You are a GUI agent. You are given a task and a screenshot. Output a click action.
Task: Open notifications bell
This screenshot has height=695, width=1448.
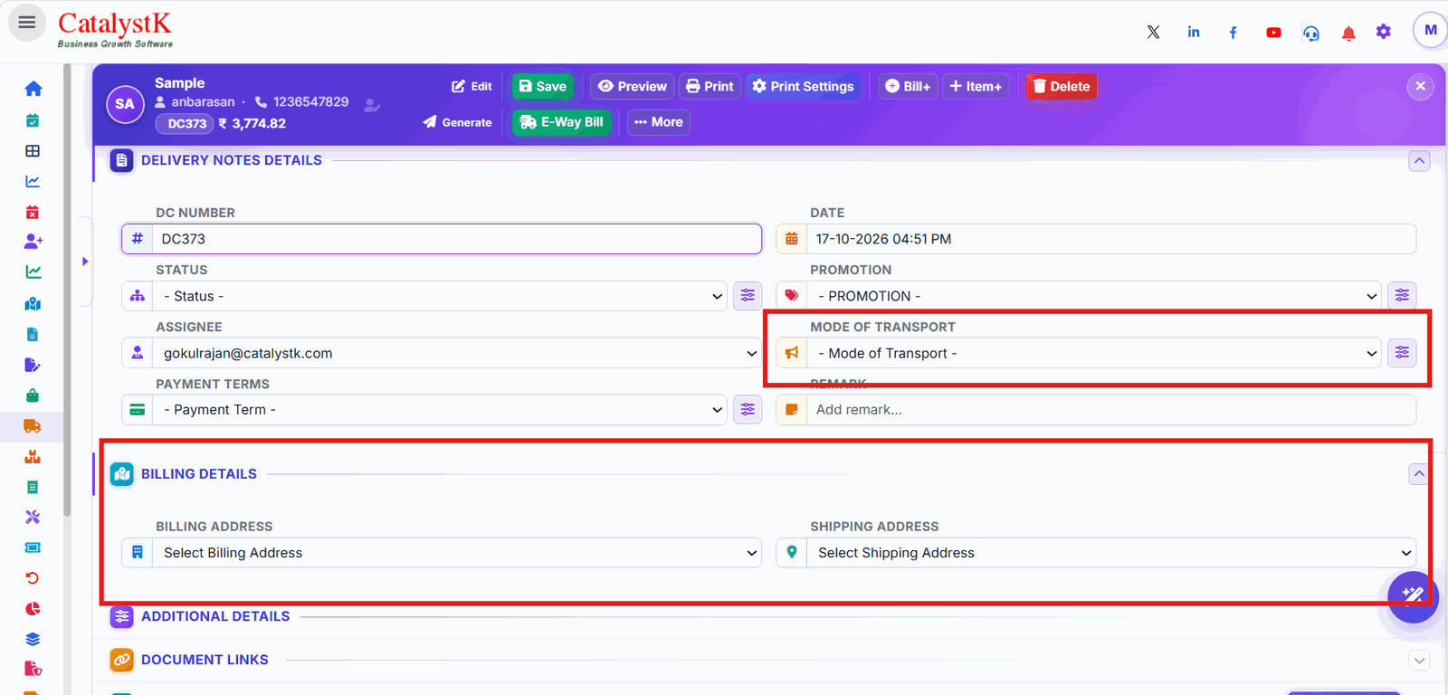point(1348,33)
